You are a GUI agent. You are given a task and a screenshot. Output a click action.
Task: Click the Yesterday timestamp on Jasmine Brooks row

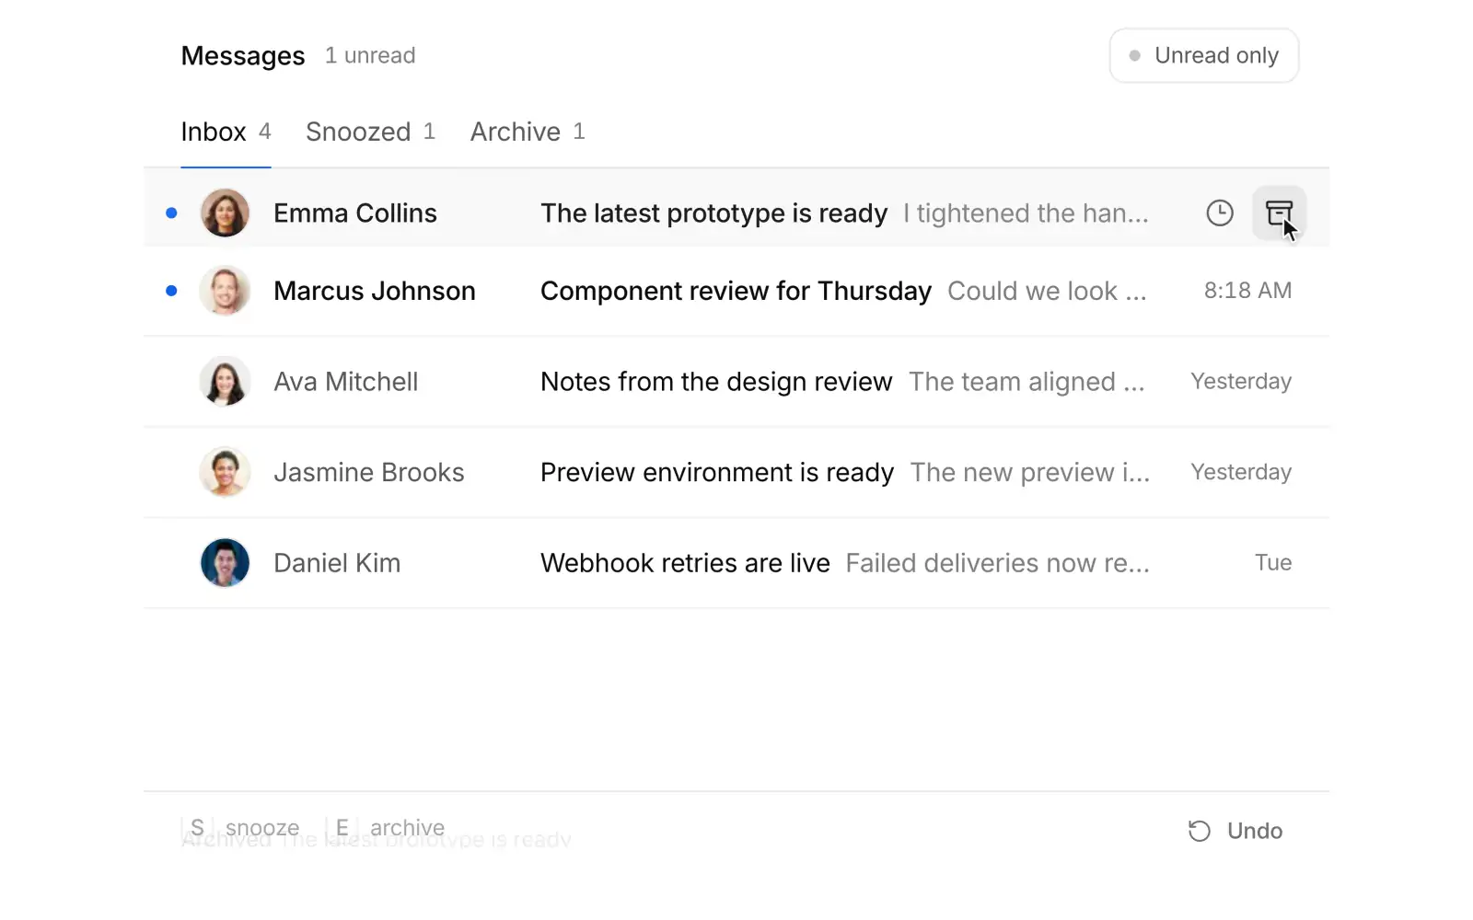1241,472
